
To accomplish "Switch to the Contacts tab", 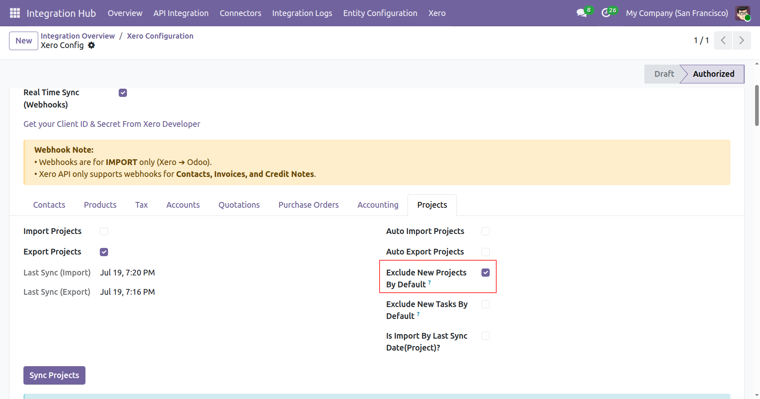I will click(x=49, y=205).
